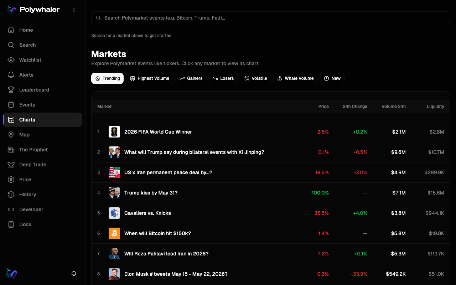The width and height of the screenshot is (456, 285).
Task: Click the profile avatar in the sidebar footer
Action: (x=11, y=274)
